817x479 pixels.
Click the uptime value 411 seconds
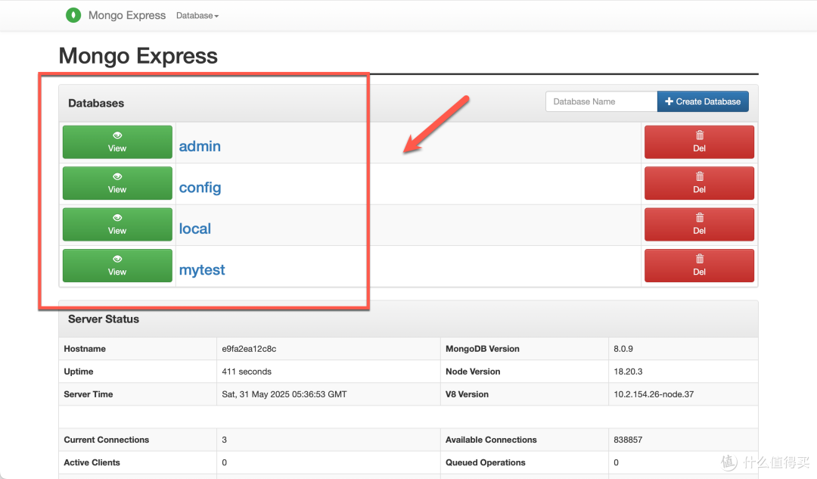coord(247,372)
